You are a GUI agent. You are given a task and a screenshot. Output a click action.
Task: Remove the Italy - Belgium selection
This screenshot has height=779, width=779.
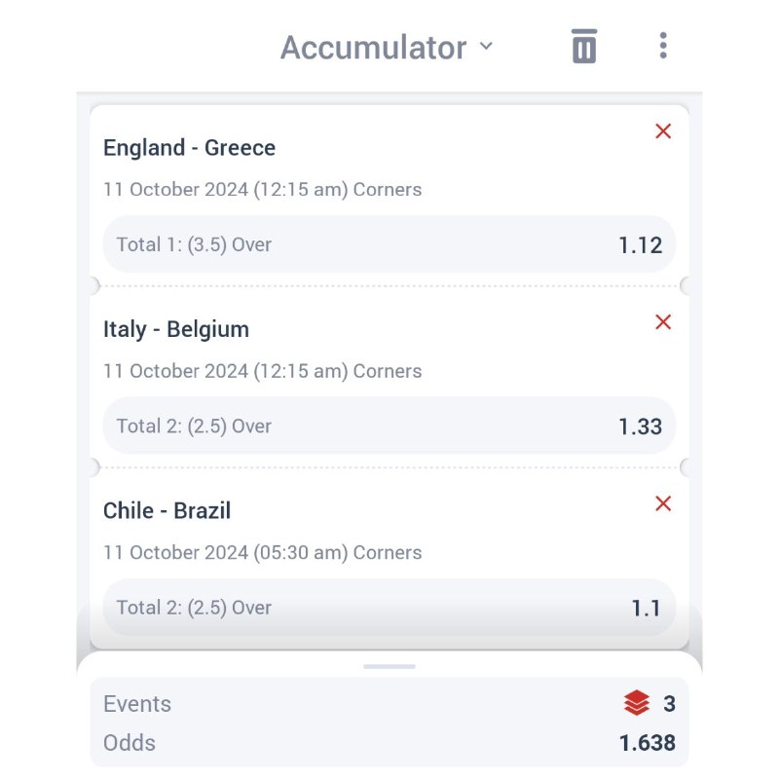663,322
